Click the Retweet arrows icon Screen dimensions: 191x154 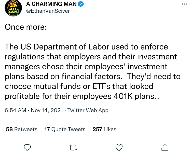pyautogui.click(x=73, y=147)
